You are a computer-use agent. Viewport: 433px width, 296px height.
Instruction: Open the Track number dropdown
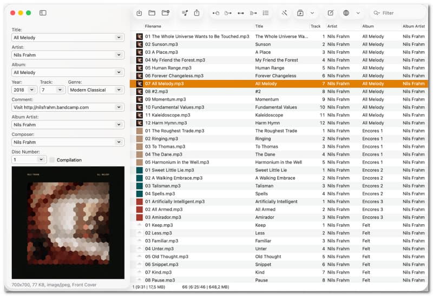point(60,90)
